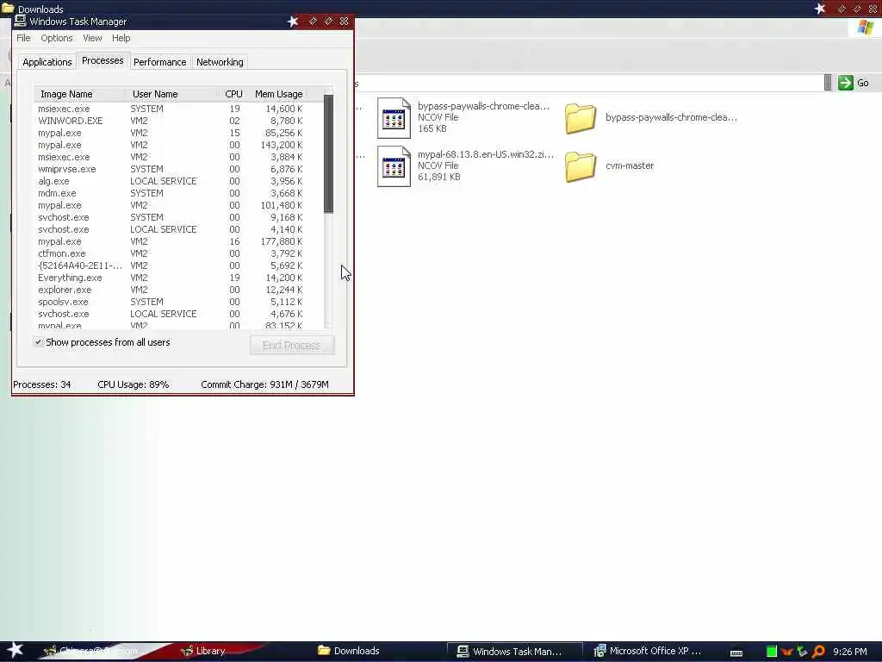
Task: Click the 9:26 PM clock
Action: tap(850, 652)
